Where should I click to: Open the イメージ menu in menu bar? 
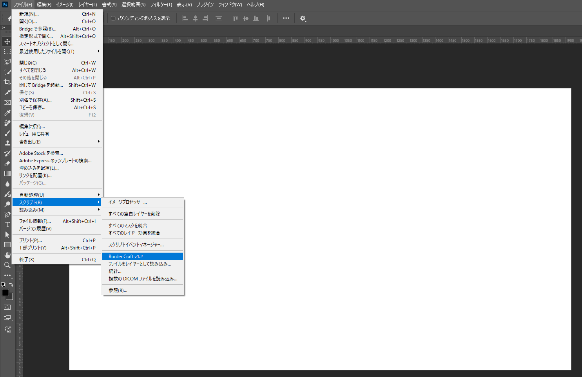click(65, 5)
